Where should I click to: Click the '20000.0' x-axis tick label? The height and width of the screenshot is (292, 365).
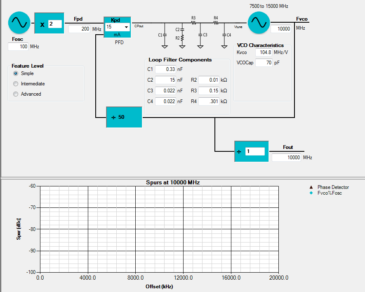pos(279,278)
